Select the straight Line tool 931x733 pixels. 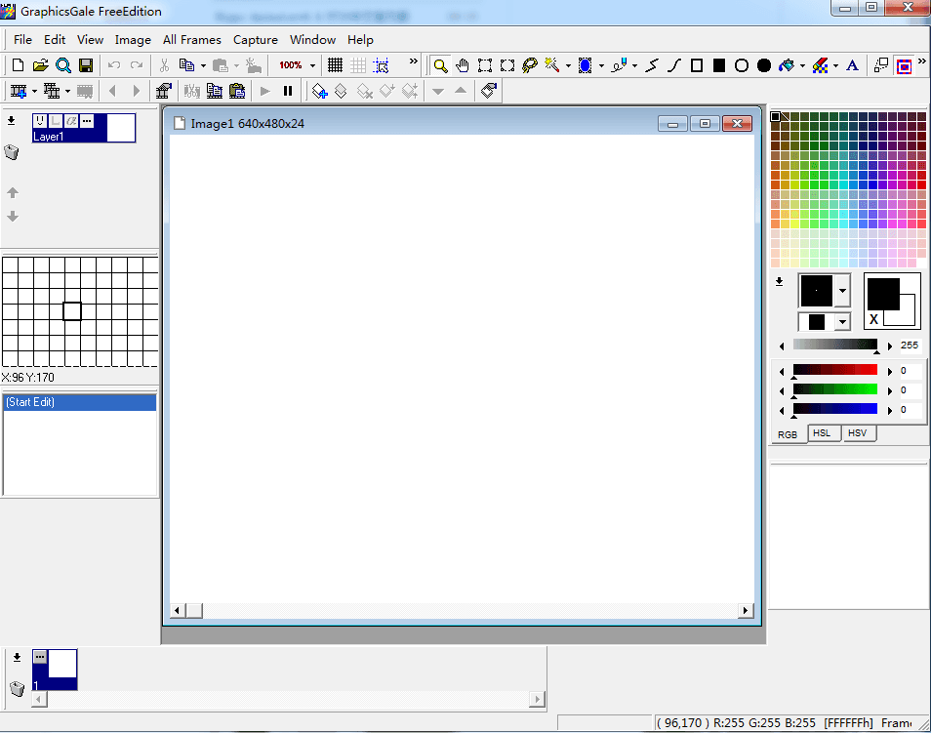652,65
